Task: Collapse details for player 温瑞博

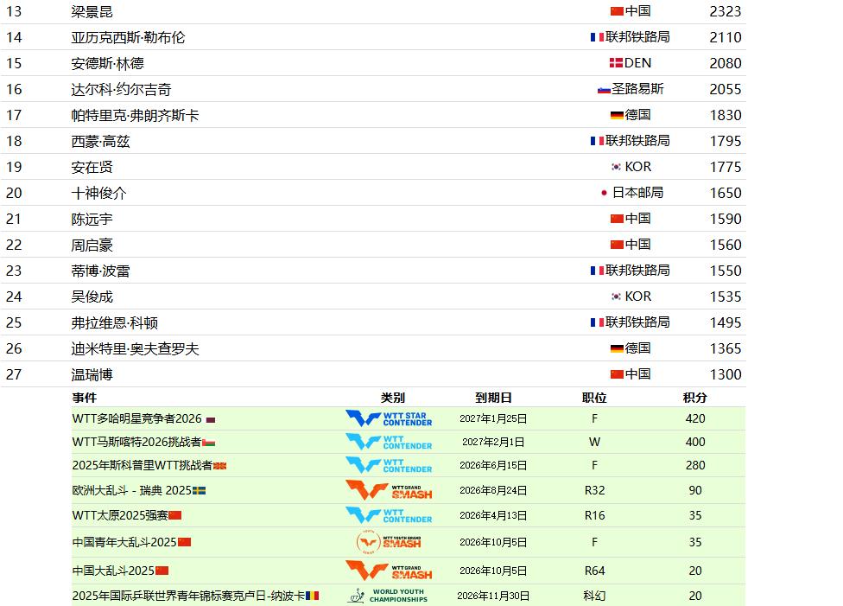Action: click(x=92, y=374)
